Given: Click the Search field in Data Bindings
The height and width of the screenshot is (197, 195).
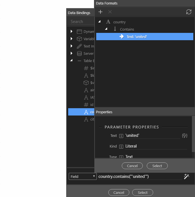Looking at the screenshot, I should click(82, 22).
